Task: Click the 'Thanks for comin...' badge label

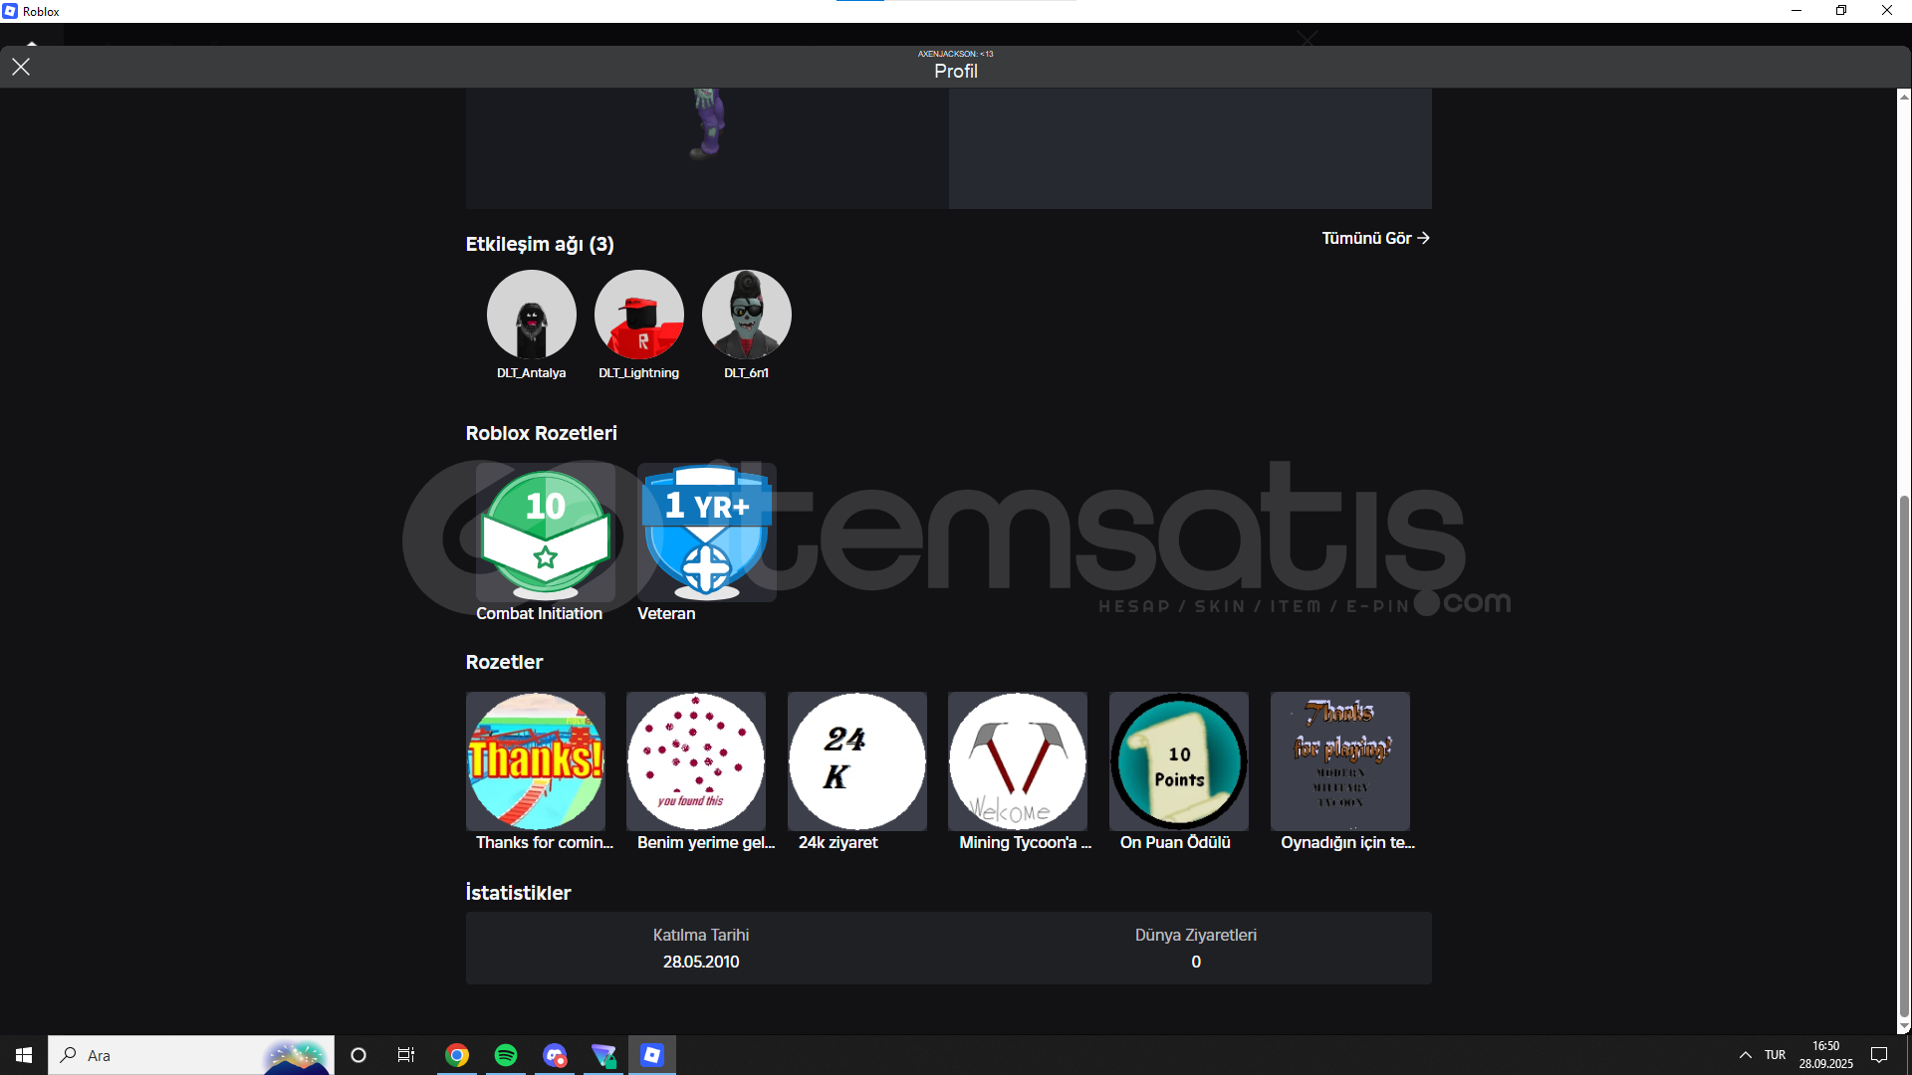Action: (x=545, y=843)
